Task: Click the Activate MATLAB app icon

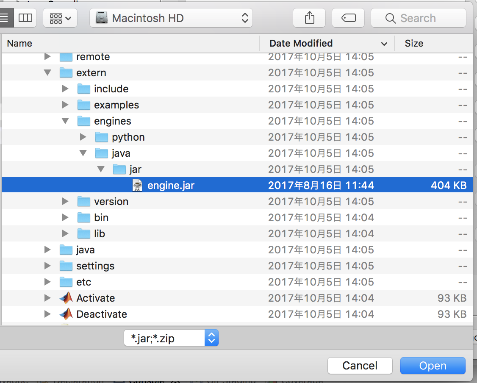Action: point(66,298)
